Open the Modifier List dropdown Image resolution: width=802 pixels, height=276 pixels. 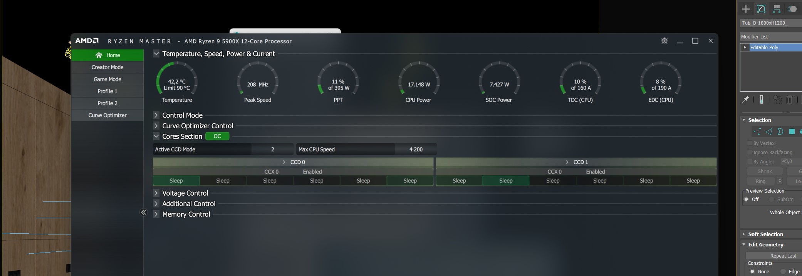point(771,37)
